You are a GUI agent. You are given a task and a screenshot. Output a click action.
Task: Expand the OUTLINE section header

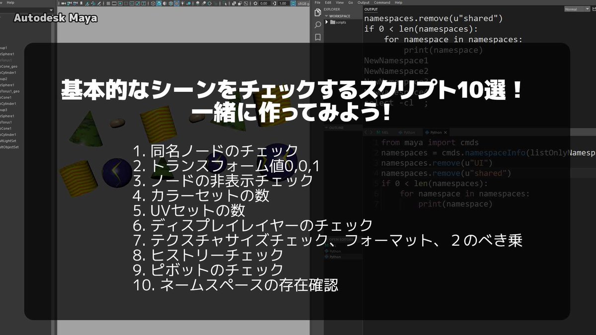pos(343,128)
